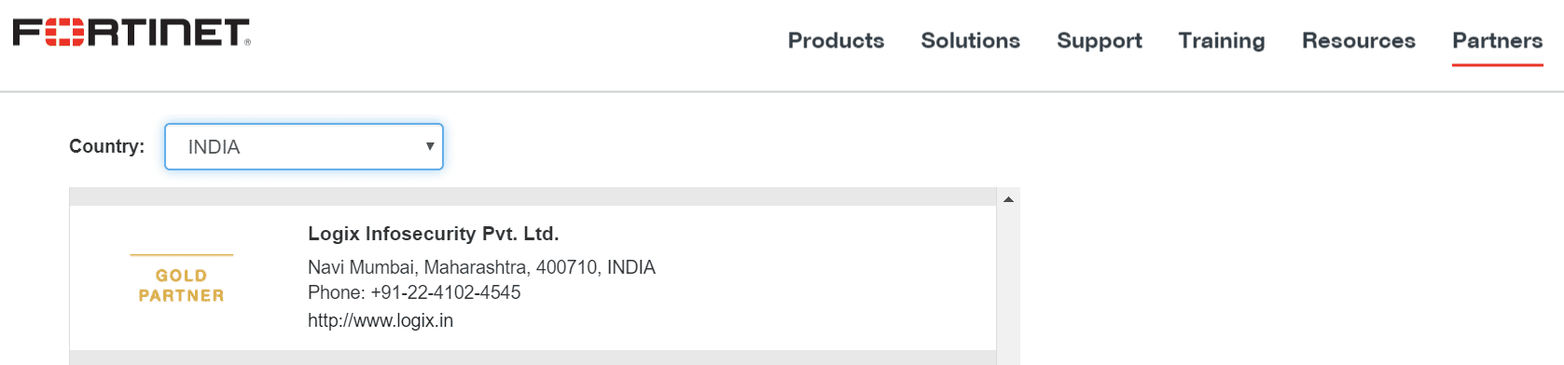The width and height of the screenshot is (1564, 365).
Task: Open the Country dropdown showing INDIA
Action: [304, 147]
